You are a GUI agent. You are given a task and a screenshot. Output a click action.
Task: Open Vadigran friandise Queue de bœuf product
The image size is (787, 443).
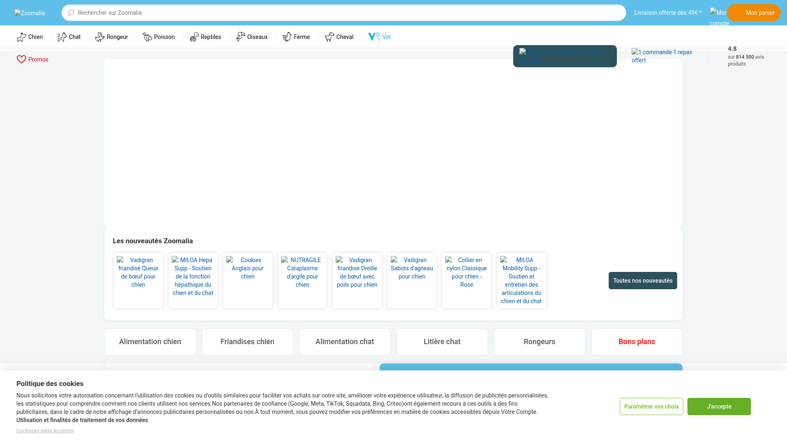point(138,281)
